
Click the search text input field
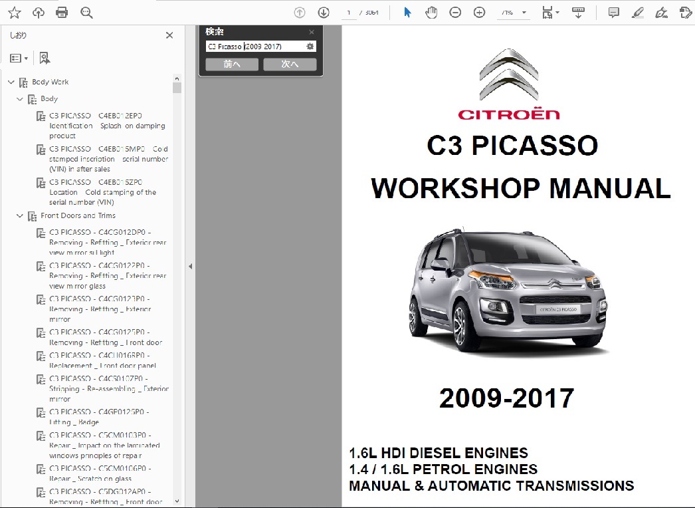(x=256, y=46)
